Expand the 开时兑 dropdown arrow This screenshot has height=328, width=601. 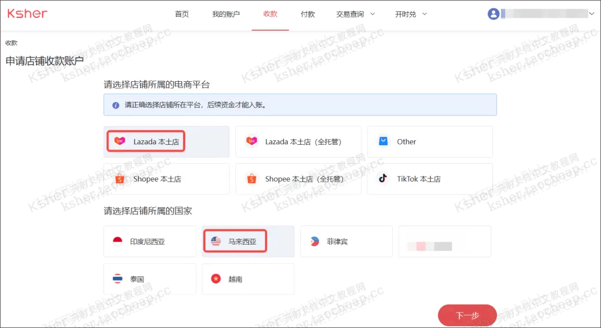[x=425, y=14]
